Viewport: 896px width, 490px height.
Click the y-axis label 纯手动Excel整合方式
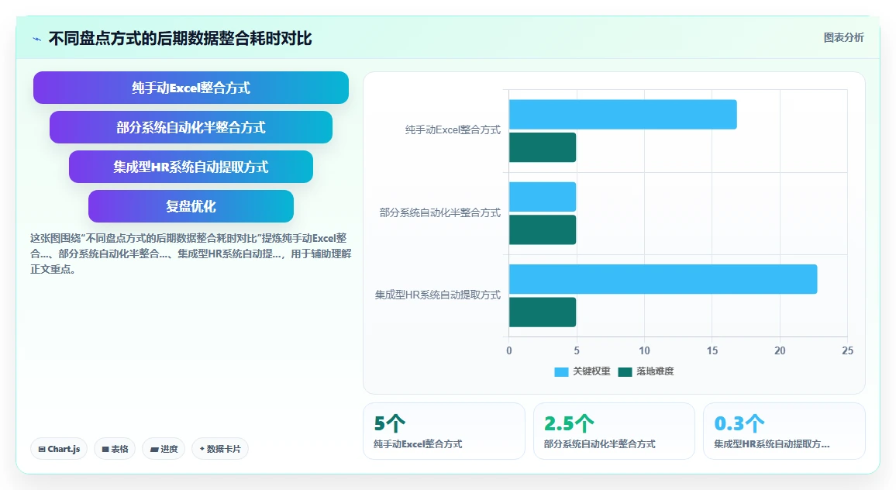tap(453, 129)
